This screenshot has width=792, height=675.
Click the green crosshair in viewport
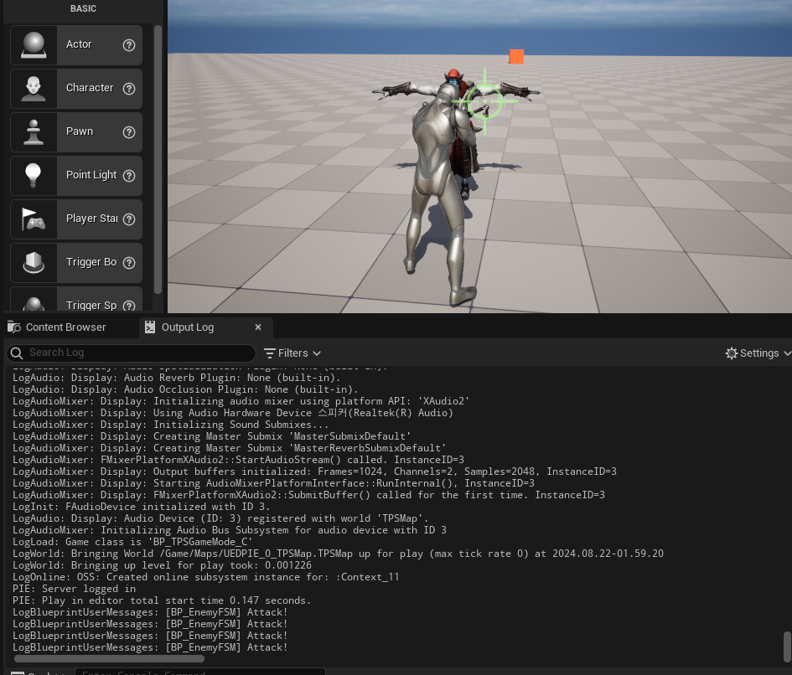(485, 101)
